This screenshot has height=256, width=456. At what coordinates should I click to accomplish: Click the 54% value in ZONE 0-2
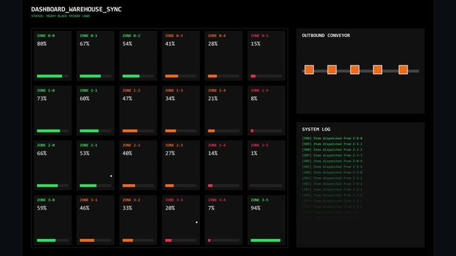[127, 44]
